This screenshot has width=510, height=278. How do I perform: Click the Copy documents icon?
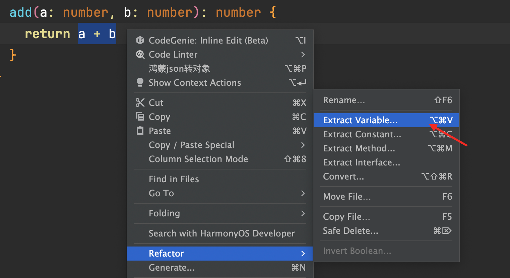pos(140,116)
